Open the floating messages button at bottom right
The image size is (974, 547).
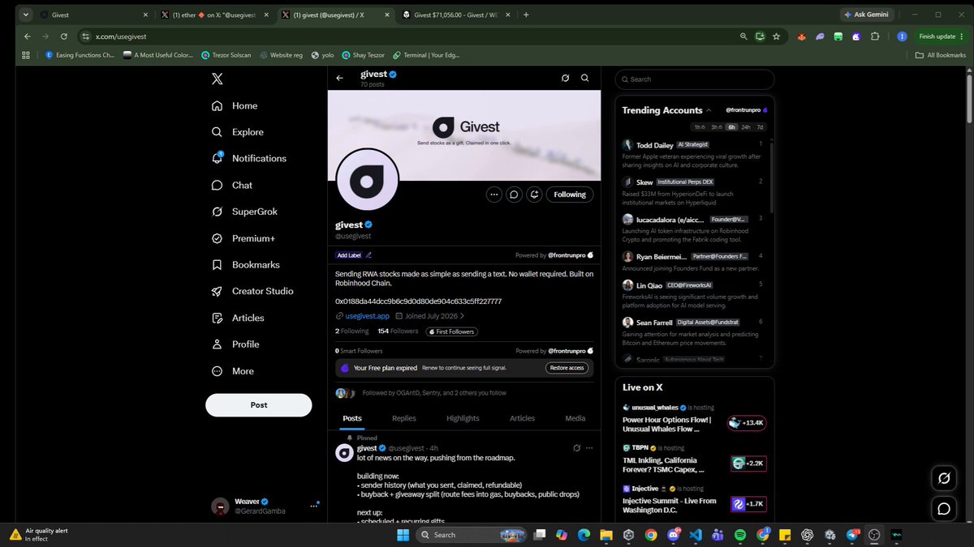point(944,509)
